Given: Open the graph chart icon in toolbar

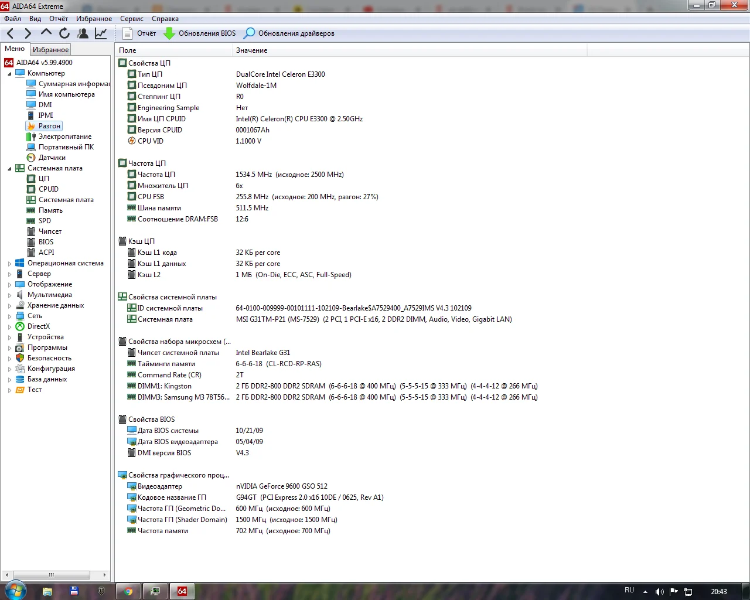Looking at the screenshot, I should 101,33.
